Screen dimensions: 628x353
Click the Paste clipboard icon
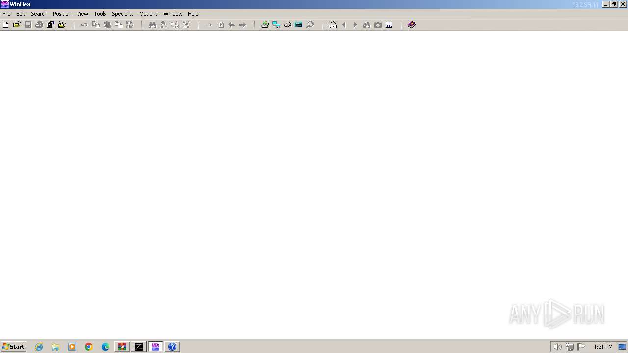[107, 25]
